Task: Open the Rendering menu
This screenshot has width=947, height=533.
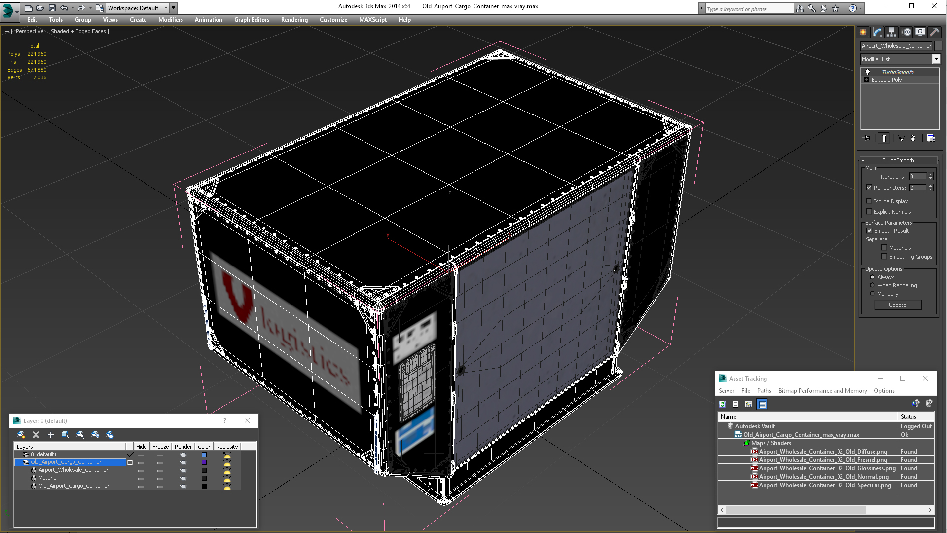Action: pos(294,20)
